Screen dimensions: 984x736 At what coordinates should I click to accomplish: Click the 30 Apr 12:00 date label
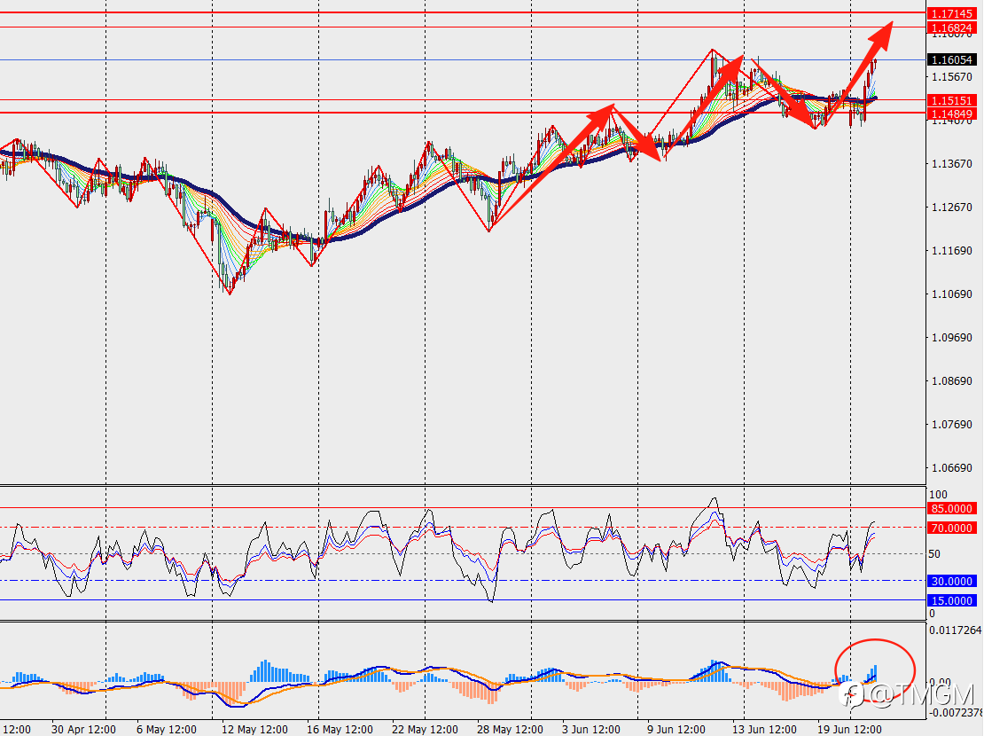(83, 729)
